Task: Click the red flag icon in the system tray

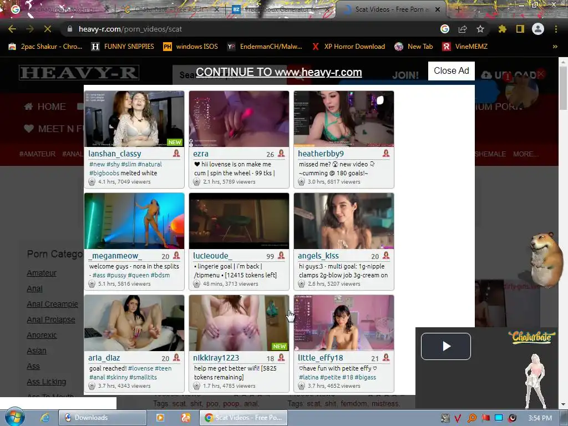Action: (x=485, y=418)
